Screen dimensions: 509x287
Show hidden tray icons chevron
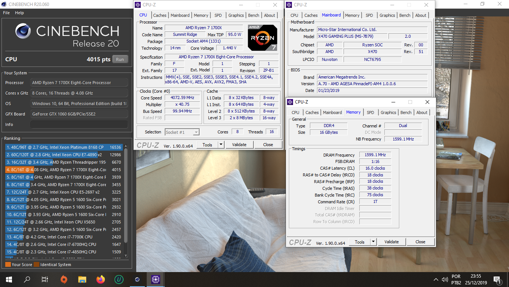point(436,280)
